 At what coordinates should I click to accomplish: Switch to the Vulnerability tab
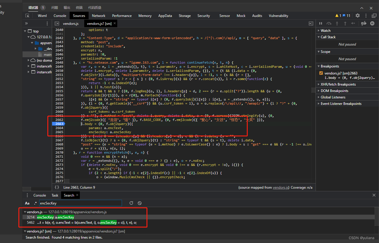point(278,16)
